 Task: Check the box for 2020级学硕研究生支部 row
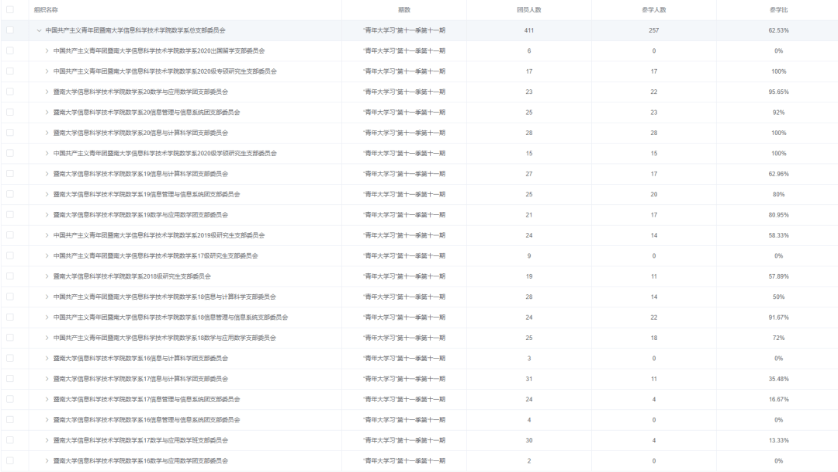10,154
